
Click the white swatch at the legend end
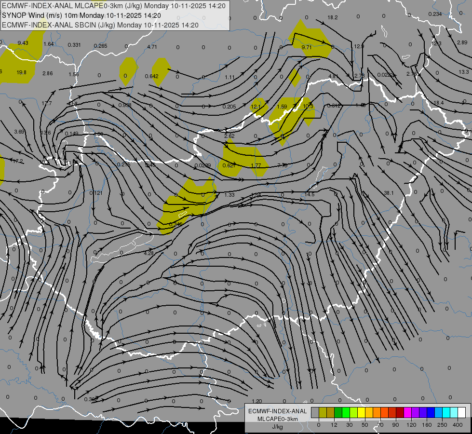[x=462, y=412]
